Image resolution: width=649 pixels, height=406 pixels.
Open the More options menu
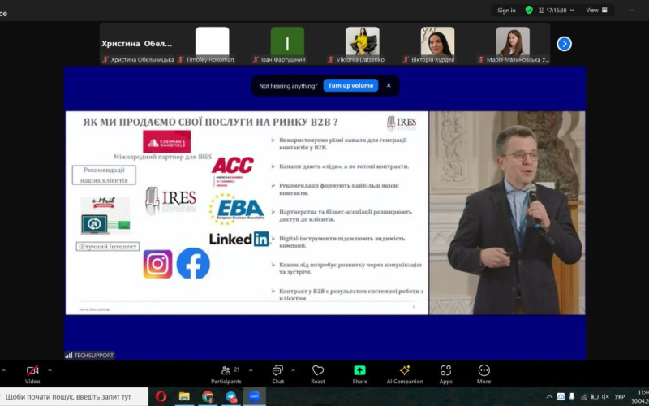(484, 374)
